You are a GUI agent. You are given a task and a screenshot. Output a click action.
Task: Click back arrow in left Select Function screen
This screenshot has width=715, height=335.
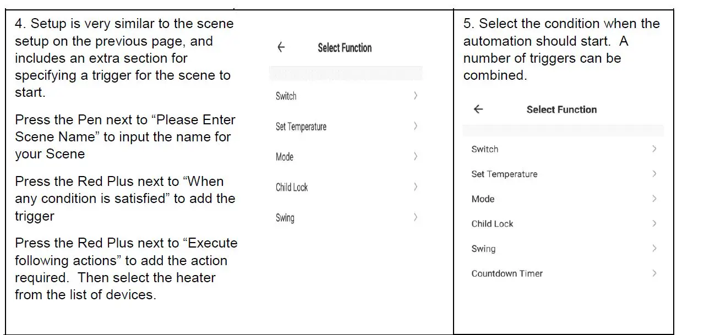click(x=281, y=48)
